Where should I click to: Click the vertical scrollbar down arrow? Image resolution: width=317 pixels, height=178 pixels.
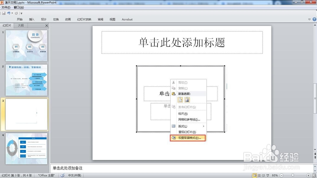pyautogui.click(x=315, y=150)
